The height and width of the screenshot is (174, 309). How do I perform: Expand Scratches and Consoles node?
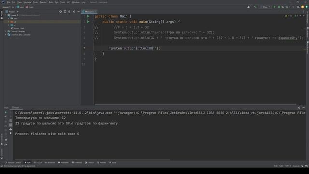[x=5, y=35]
